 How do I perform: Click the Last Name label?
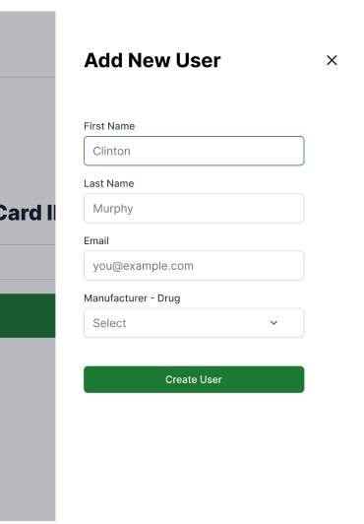click(109, 183)
